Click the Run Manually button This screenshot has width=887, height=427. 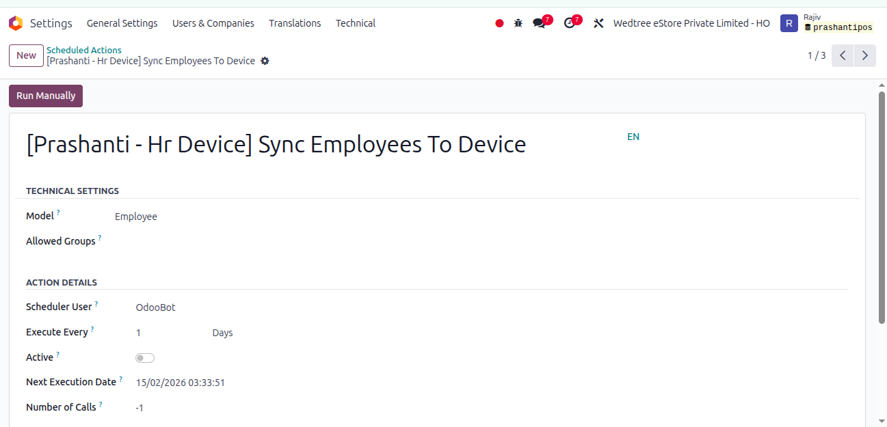click(46, 96)
